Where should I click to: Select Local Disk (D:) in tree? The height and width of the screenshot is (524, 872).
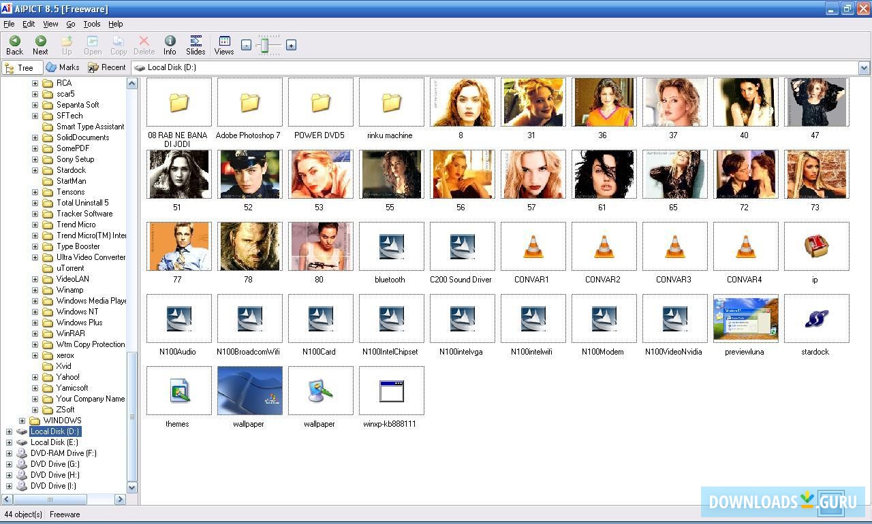click(x=55, y=431)
